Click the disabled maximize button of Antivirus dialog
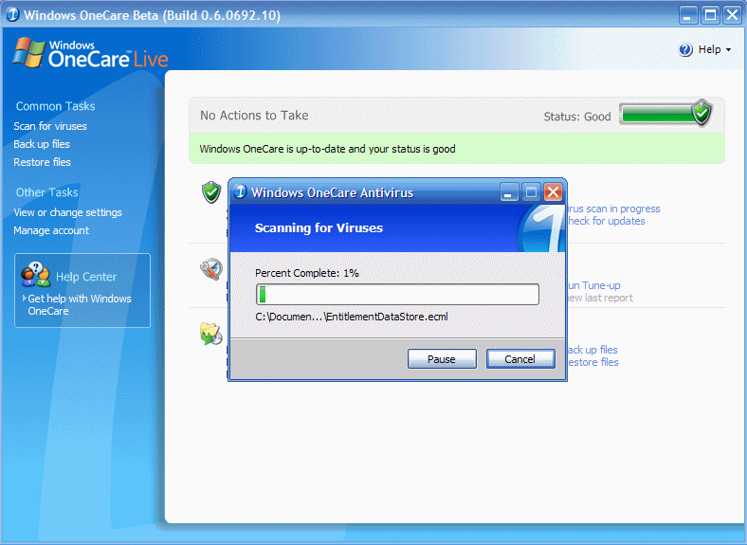The image size is (747, 545). tap(531, 192)
